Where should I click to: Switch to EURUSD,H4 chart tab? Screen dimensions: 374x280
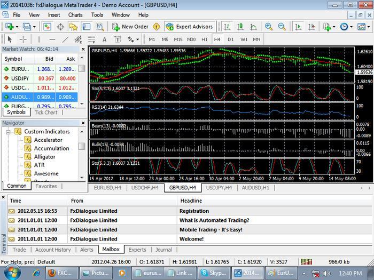coord(107,188)
